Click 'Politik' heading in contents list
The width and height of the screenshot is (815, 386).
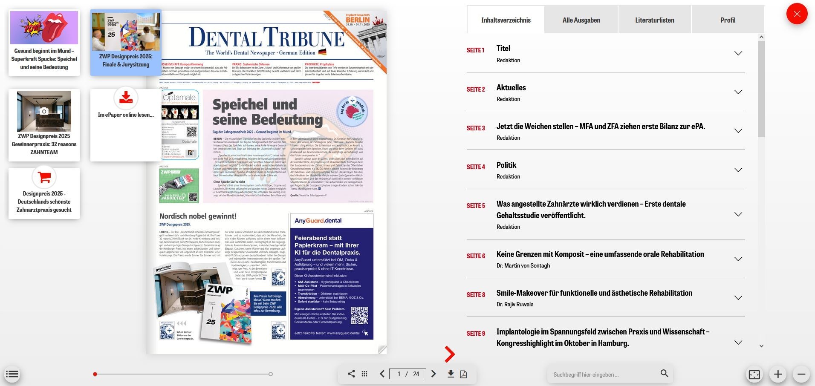506,165
